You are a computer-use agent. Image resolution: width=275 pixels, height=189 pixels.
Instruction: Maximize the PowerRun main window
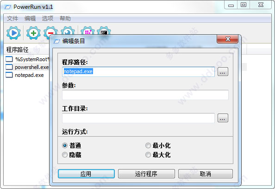point(244,5)
